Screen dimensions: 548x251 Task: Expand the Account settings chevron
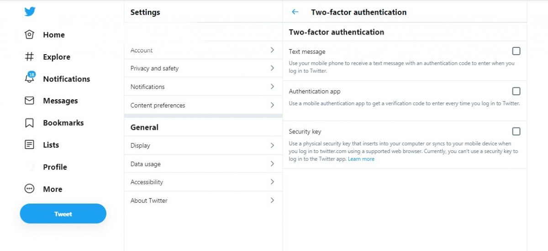tap(272, 50)
